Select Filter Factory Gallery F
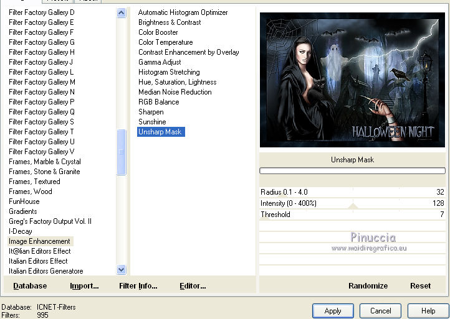450x319 pixels. (41, 32)
